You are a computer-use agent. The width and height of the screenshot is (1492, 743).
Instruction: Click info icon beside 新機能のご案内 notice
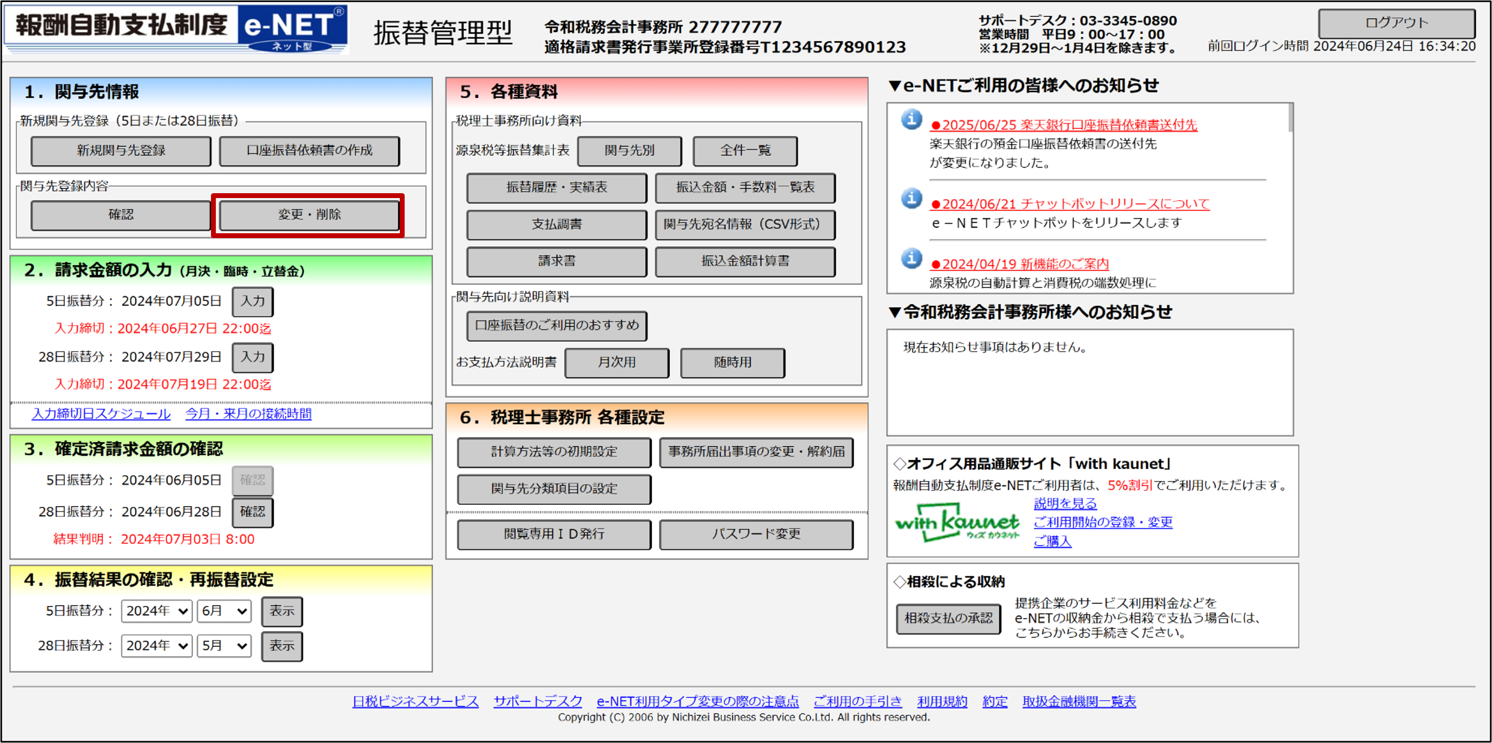911,259
